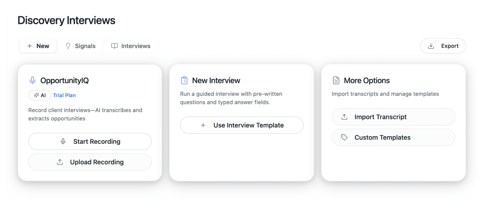Viewport: 484px width, 204px height.
Task: Click the clipboard icon beside New Interview
Action: coord(184,80)
